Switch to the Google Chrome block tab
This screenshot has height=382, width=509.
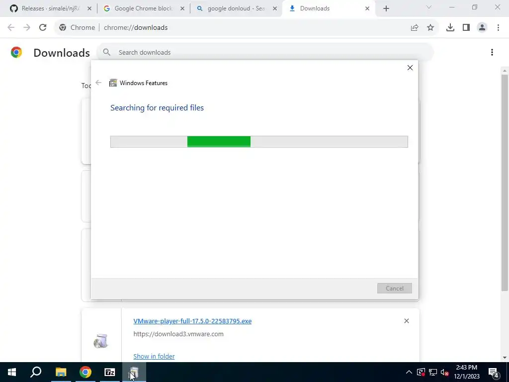[140, 8]
